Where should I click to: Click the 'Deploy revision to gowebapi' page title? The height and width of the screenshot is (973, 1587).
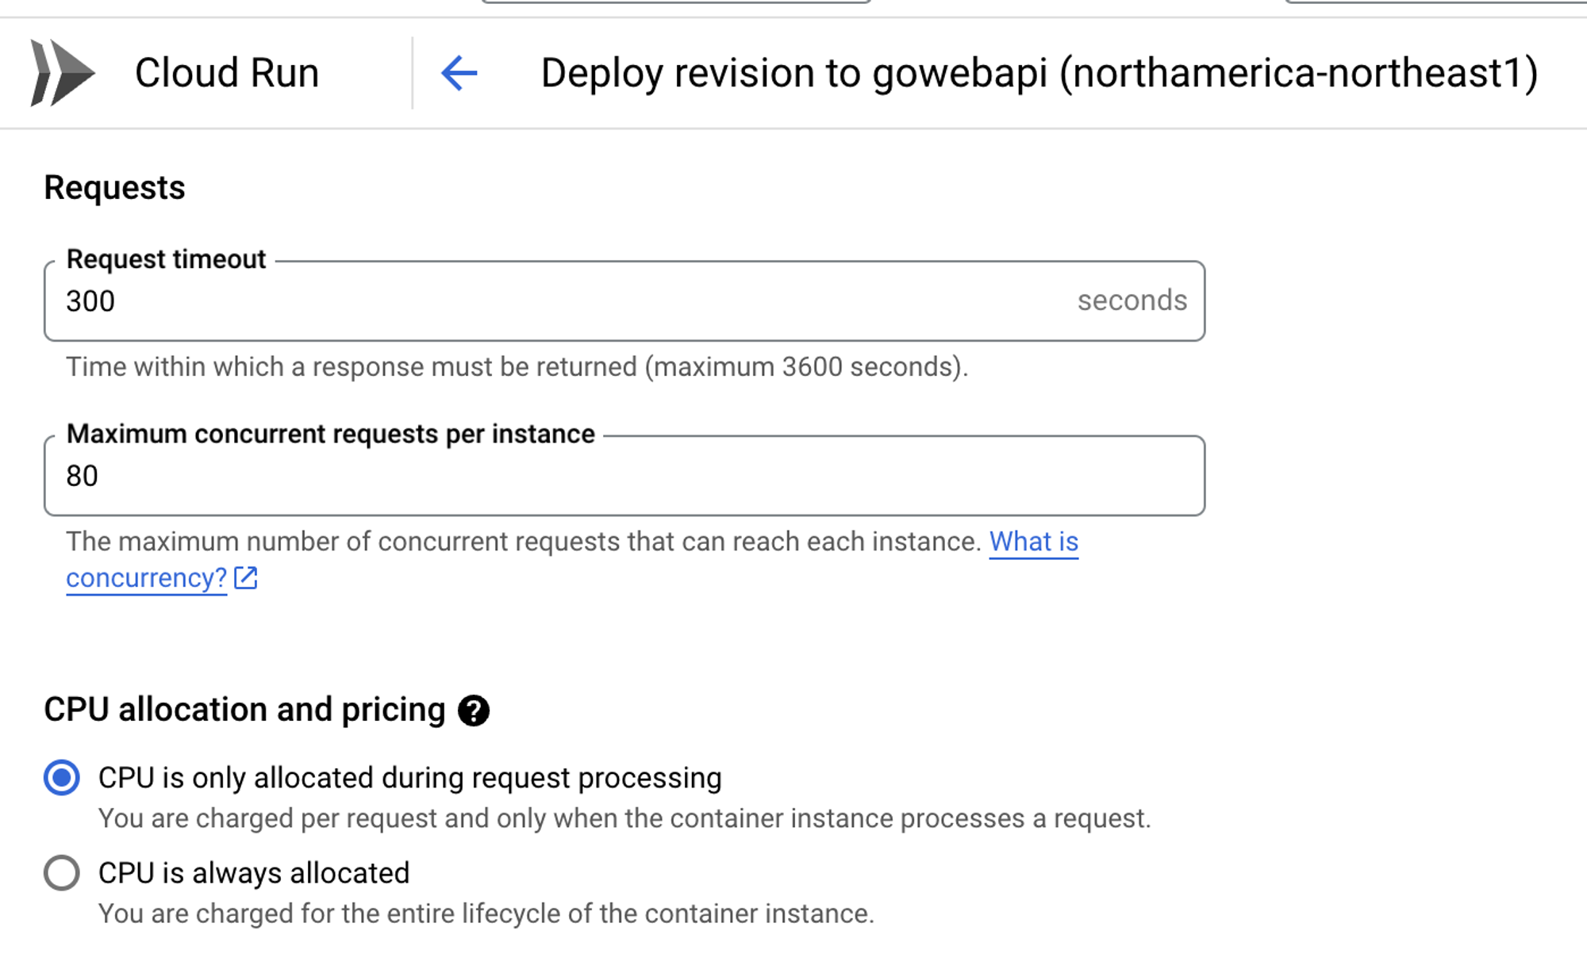pos(1039,73)
